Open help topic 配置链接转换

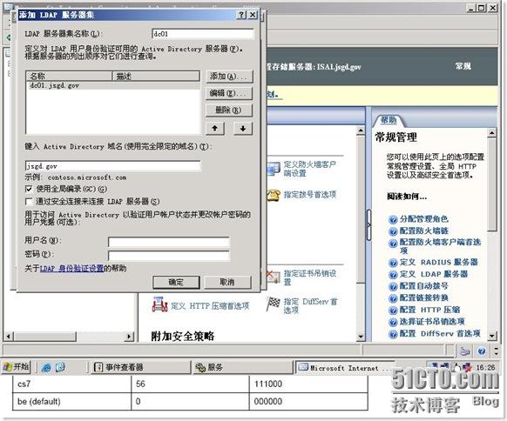424,297
